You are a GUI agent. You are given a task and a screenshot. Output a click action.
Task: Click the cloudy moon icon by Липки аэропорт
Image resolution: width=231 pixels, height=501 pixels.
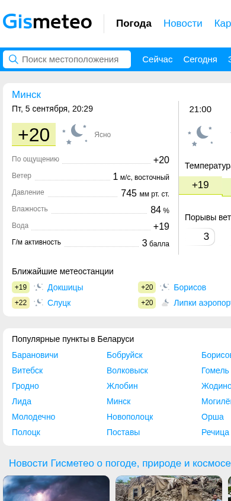(165, 303)
